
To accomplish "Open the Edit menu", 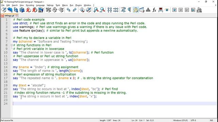I will [x=8, y=5].
